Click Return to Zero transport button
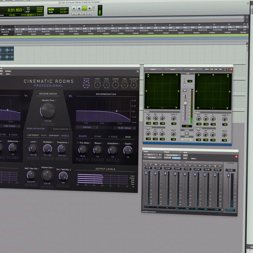Image resolution: width=253 pixels, height=253 pixels. [74, 14]
